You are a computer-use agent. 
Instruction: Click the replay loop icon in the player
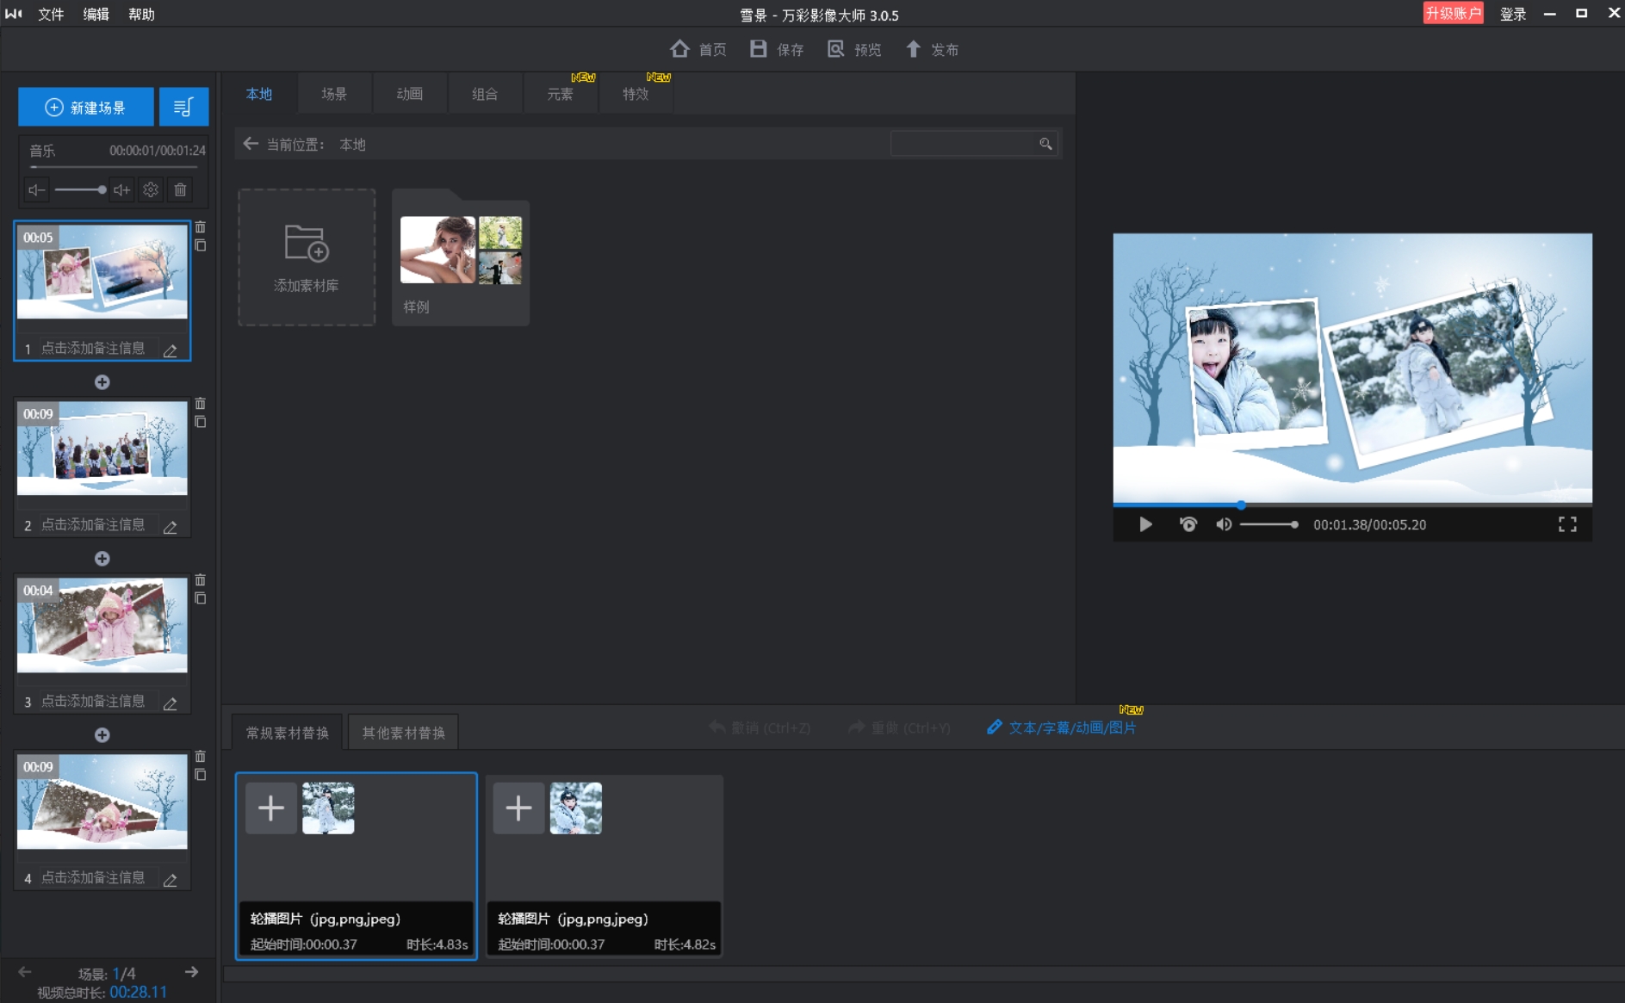(1188, 524)
